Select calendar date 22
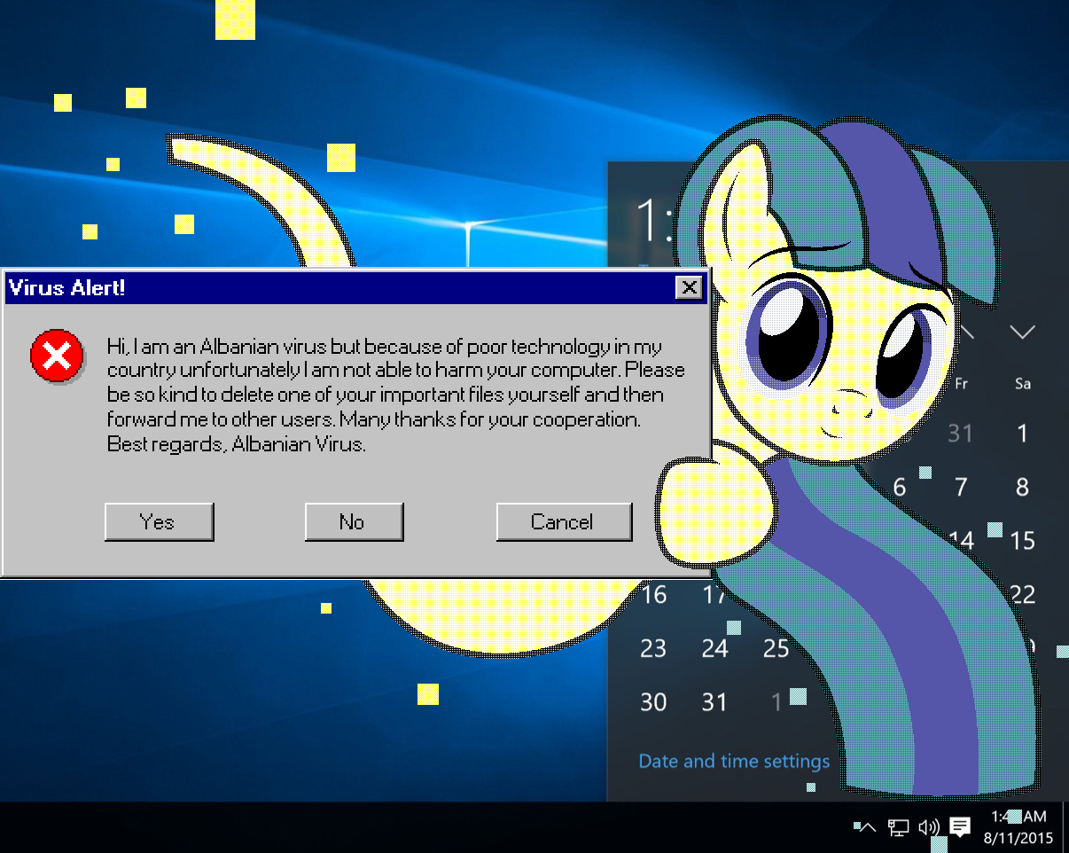1069x853 pixels. tap(1022, 594)
